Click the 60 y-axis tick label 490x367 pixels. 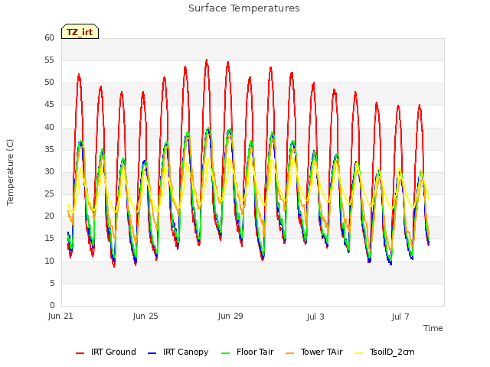49,38
